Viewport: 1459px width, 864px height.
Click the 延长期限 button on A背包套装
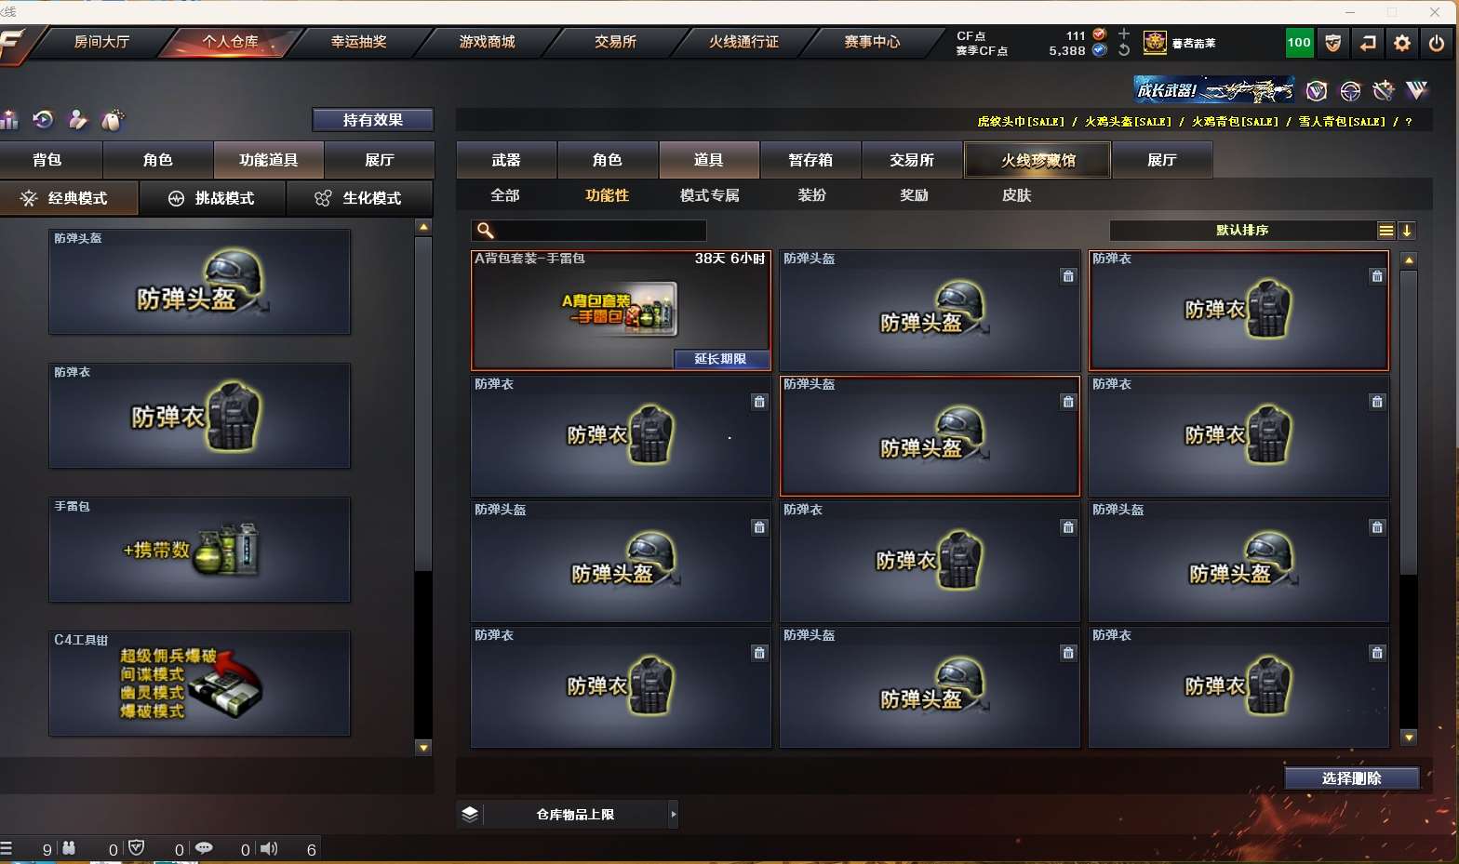(x=721, y=359)
